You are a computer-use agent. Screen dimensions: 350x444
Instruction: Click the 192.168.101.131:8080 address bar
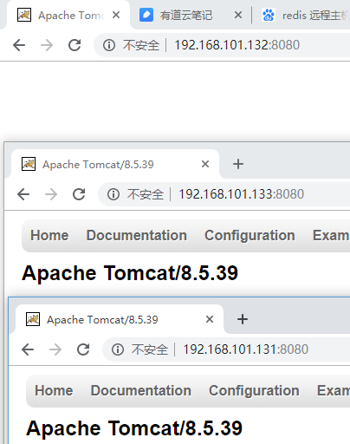point(227,349)
